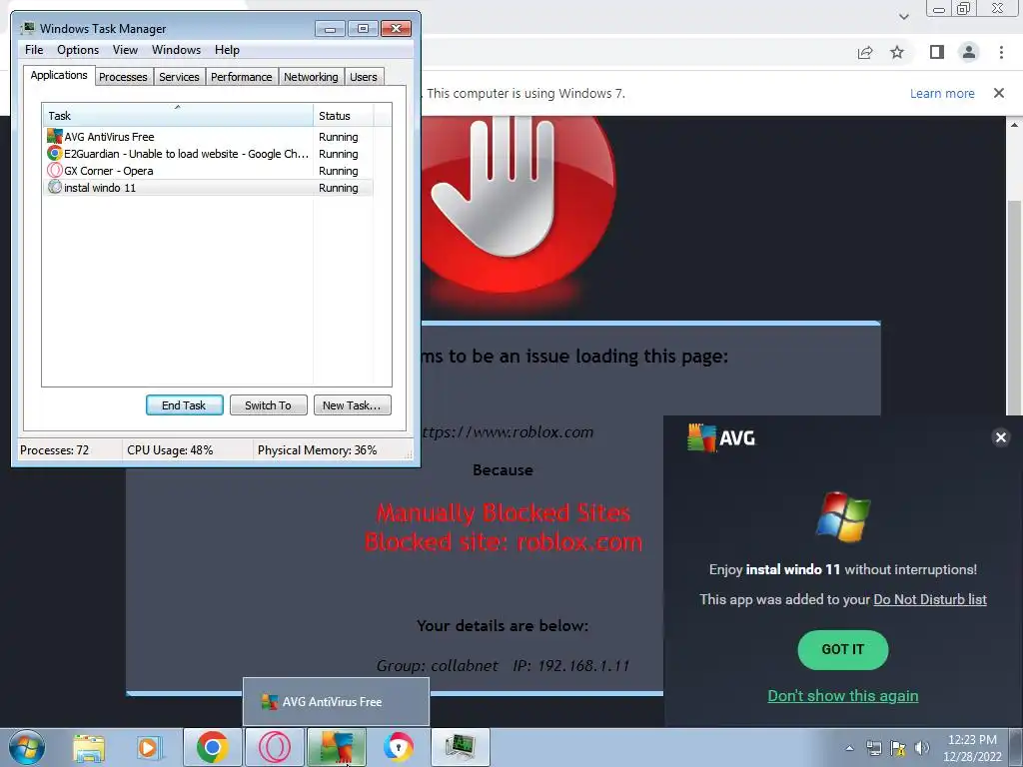Sort by the Task column header

coord(178,116)
